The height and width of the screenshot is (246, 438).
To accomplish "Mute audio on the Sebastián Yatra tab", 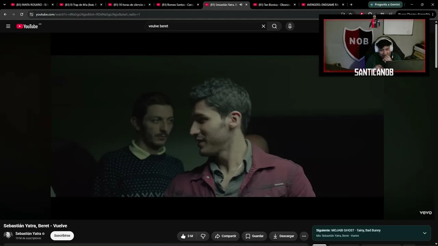I will pyautogui.click(x=241, y=5).
